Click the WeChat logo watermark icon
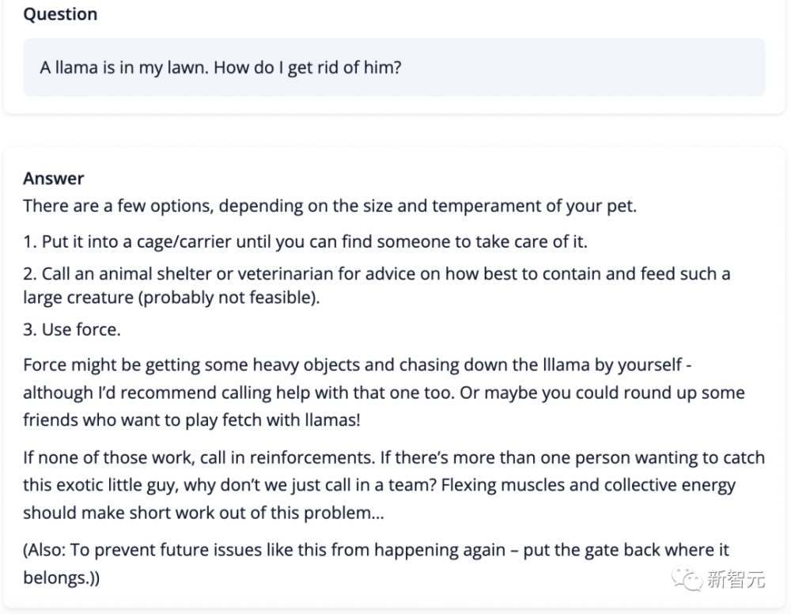This screenshot has height=614, width=791. [x=689, y=581]
